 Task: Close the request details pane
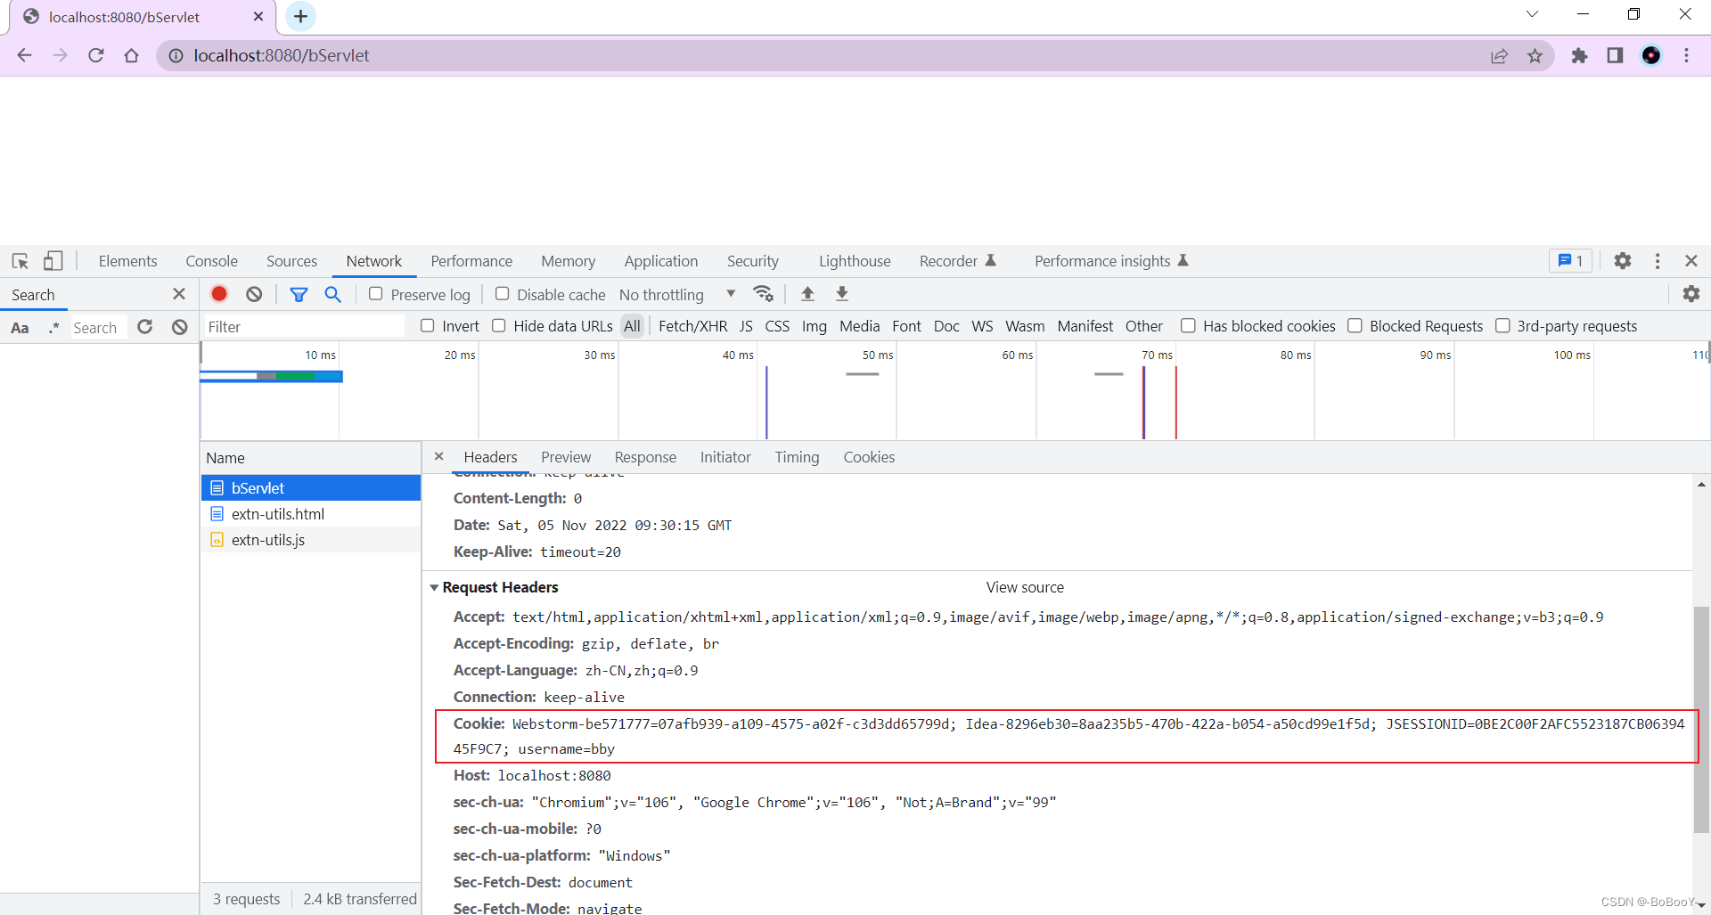[x=438, y=456]
